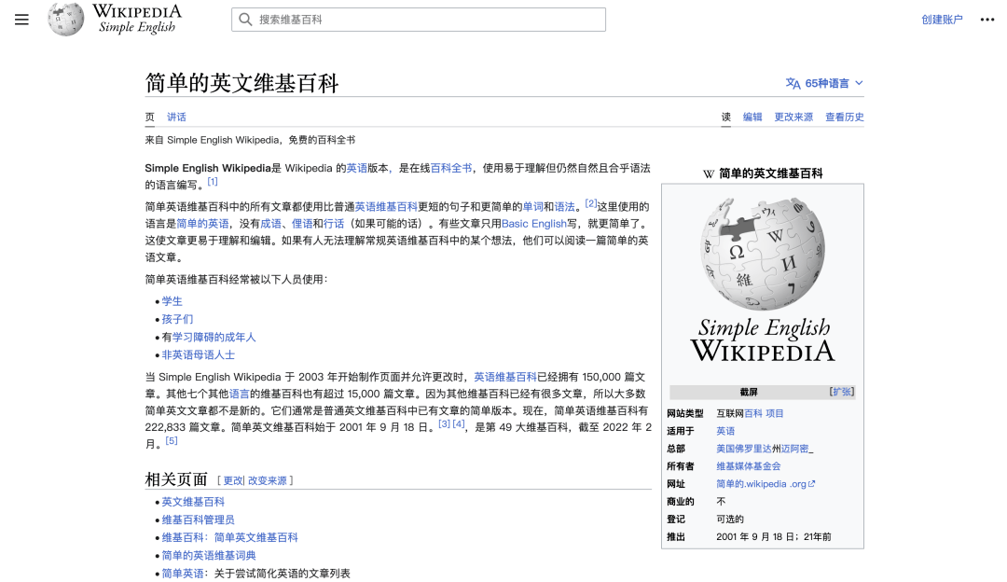This screenshot has width=1007, height=582.
Task: Open the 更改来源 tab
Action: [793, 117]
